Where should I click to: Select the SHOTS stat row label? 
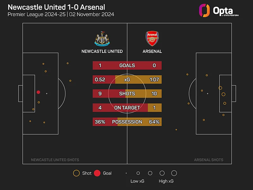[127, 94]
